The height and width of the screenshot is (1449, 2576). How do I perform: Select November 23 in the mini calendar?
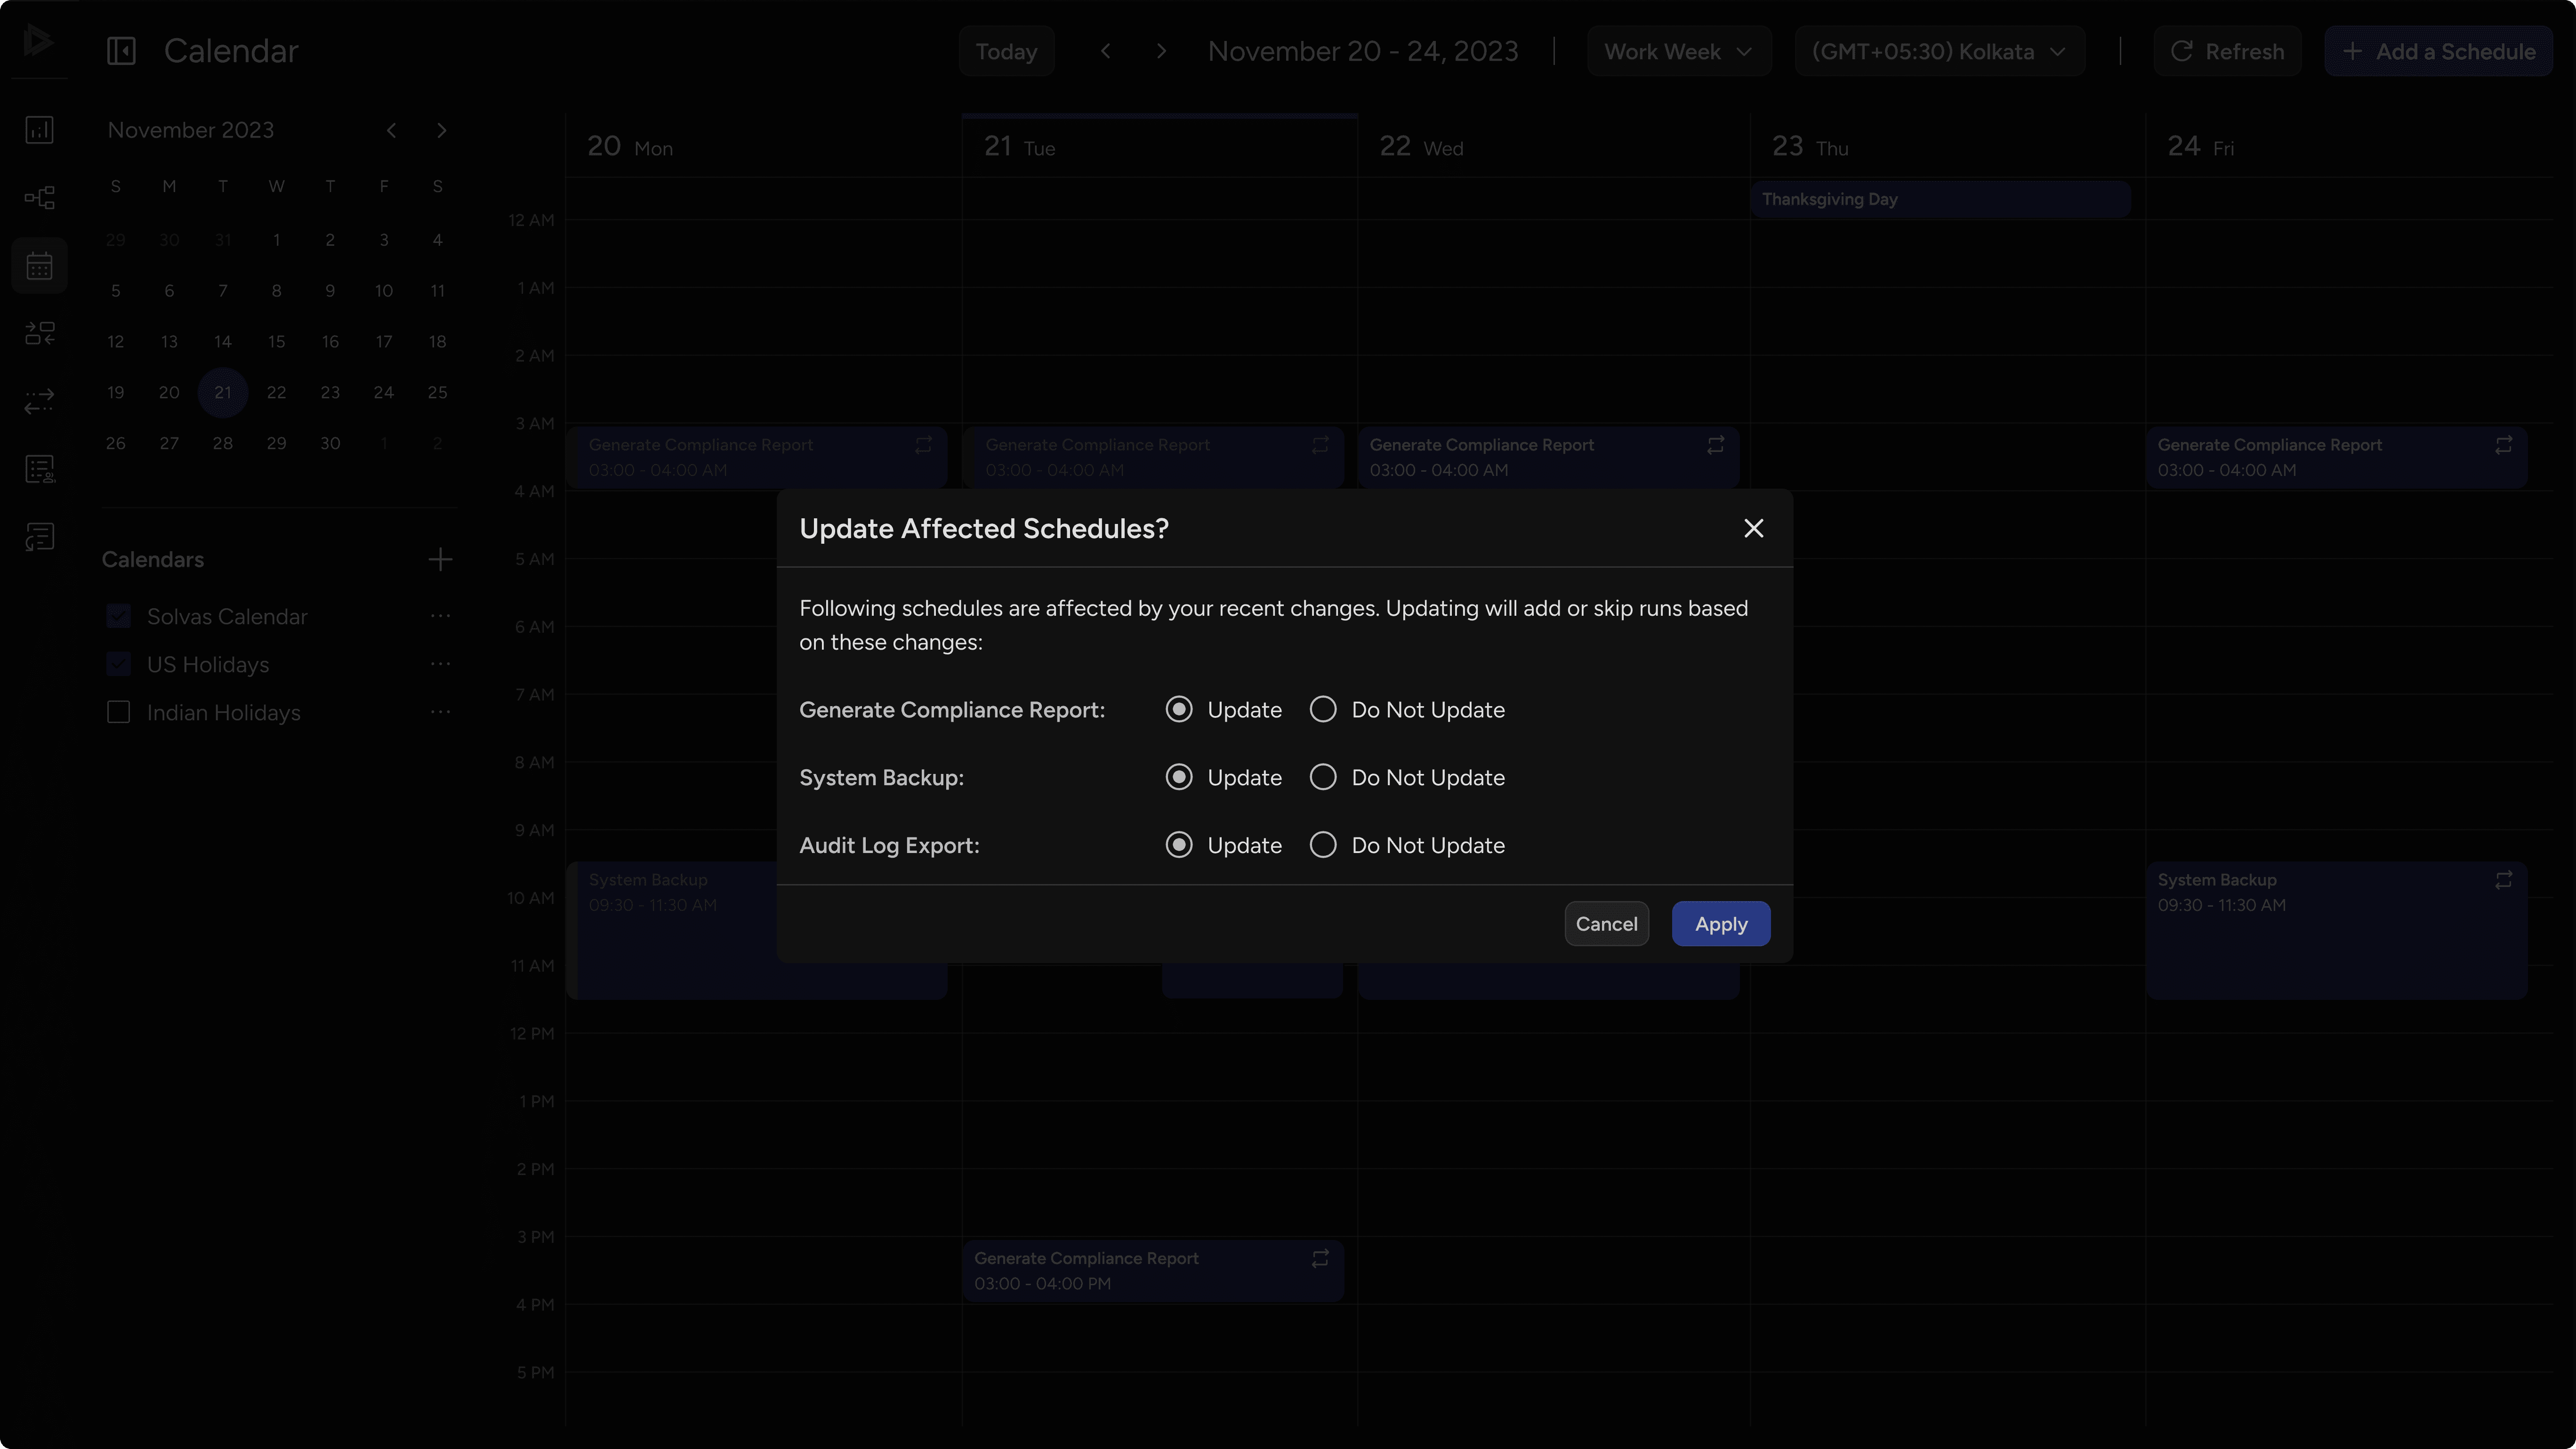click(x=330, y=392)
